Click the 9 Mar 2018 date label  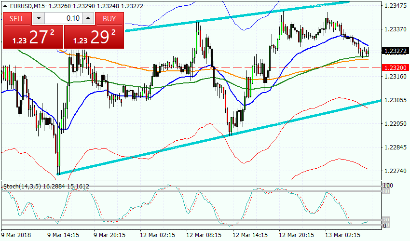tap(15, 235)
